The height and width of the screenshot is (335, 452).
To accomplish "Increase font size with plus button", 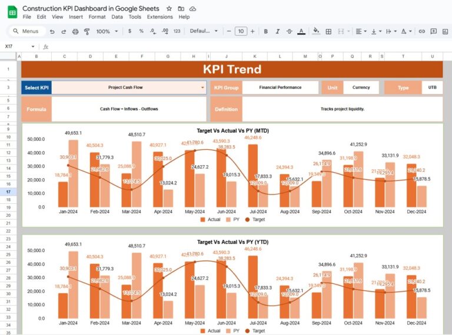I will [x=252, y=31].
